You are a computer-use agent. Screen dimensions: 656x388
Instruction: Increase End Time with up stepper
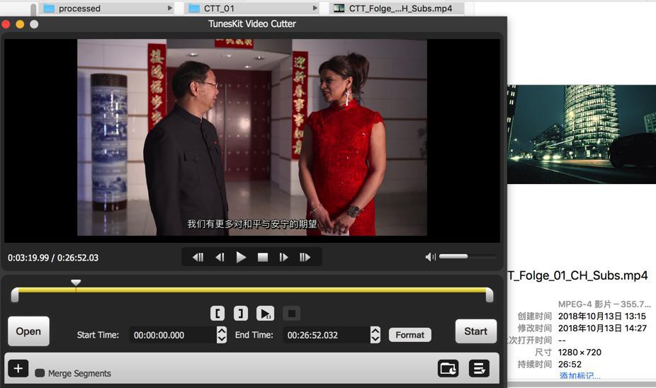(x=375, y=331)
